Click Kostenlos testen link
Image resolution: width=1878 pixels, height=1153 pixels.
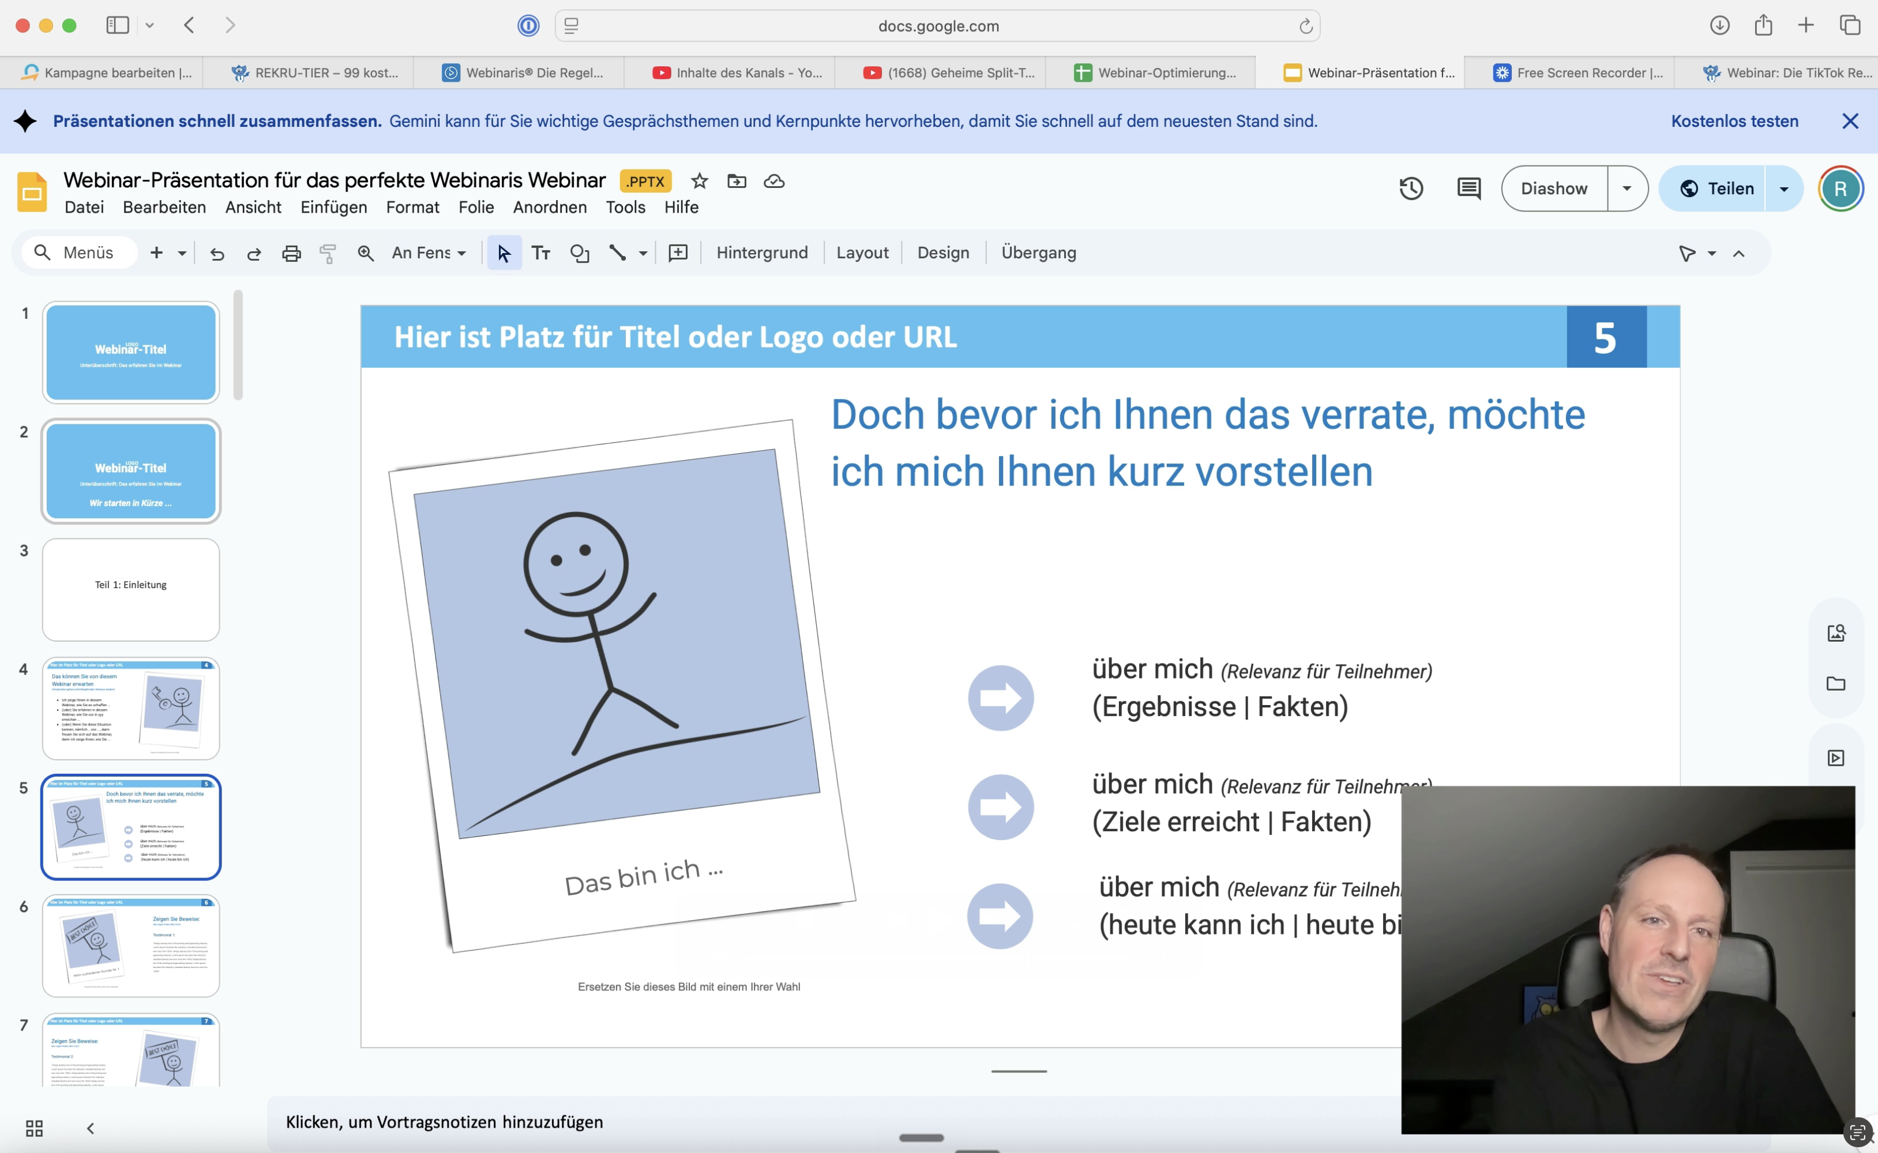click(1734, 121)
